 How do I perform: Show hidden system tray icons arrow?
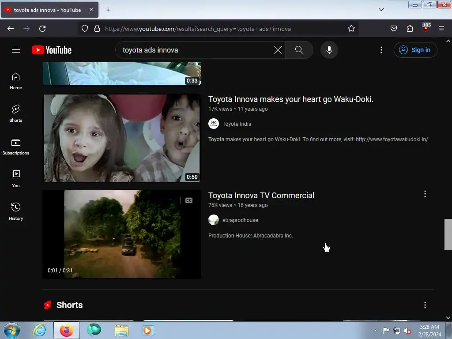pyautogui.click(x=375, y=331)
